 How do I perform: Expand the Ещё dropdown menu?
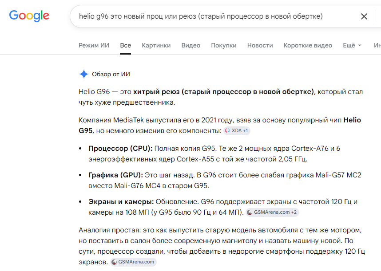352,45
